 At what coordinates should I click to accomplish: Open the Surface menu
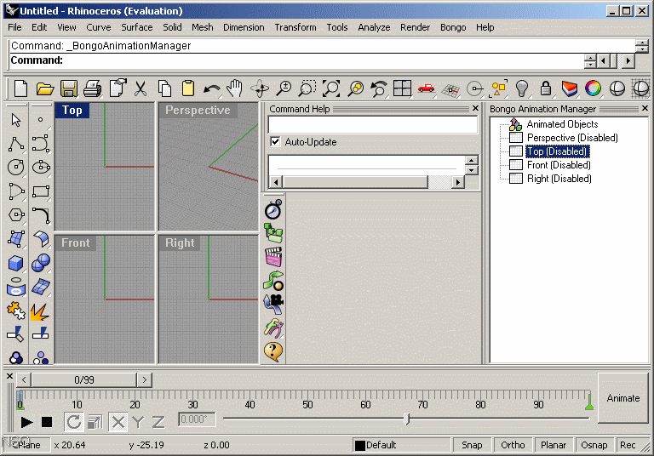coord(137,27)
